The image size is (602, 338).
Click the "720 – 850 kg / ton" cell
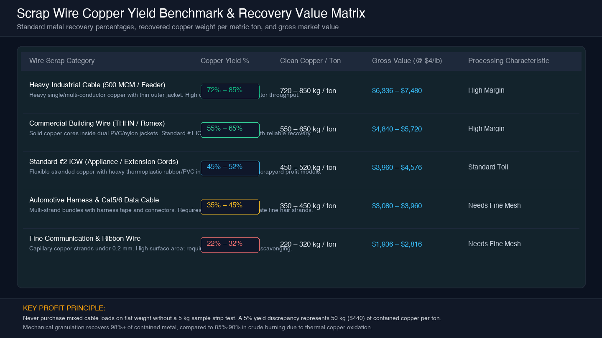click(308, 91)
